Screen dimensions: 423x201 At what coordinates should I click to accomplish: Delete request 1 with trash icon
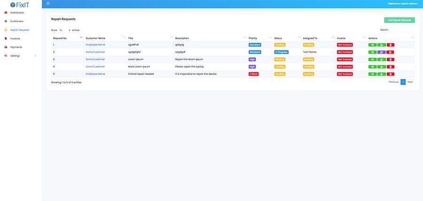pos(391,45)
